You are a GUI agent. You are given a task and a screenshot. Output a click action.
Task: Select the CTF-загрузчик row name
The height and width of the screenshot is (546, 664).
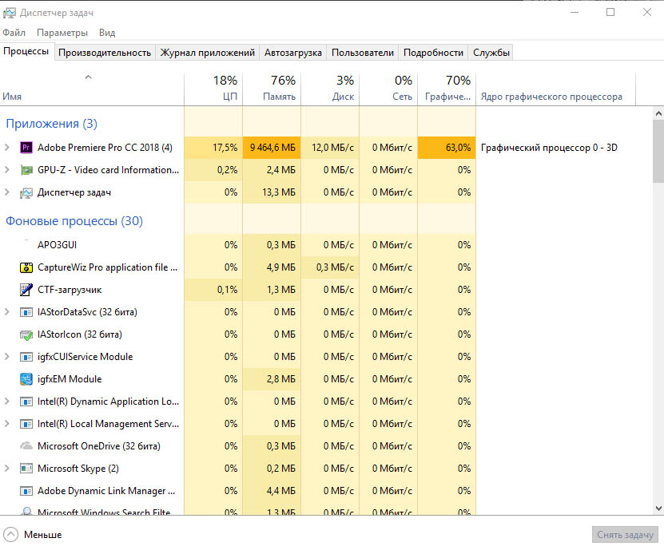click(70, 290)
